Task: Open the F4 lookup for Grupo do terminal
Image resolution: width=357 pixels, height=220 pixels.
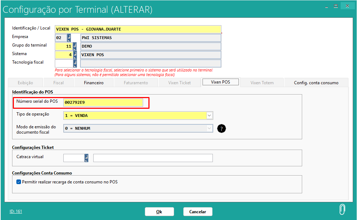Action: point(75,46)
